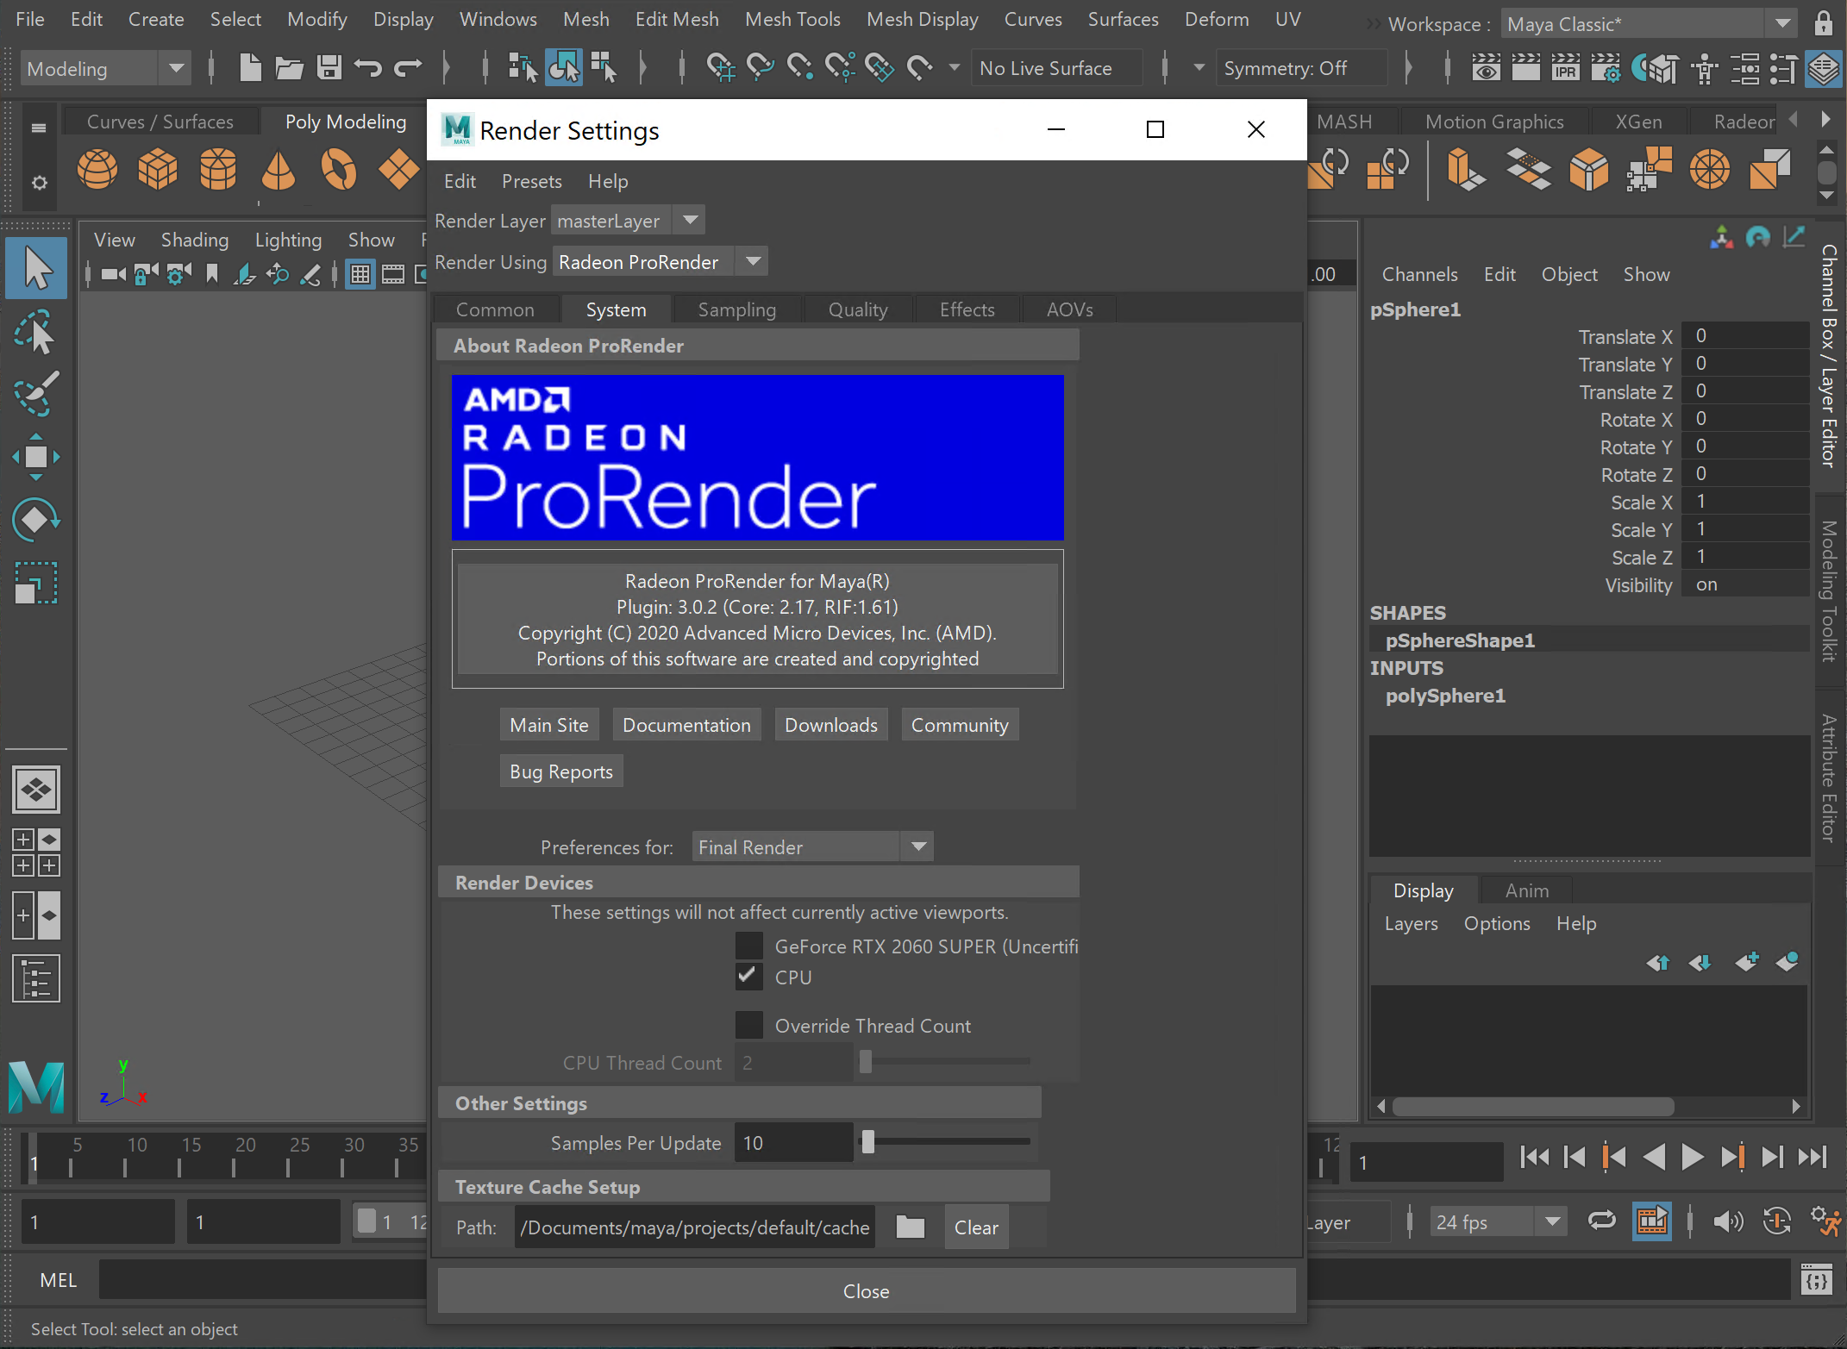Toggle the viewport grid display icon
The height and width of the screenshot is (1349, 1847).
(x=360, y=275)
